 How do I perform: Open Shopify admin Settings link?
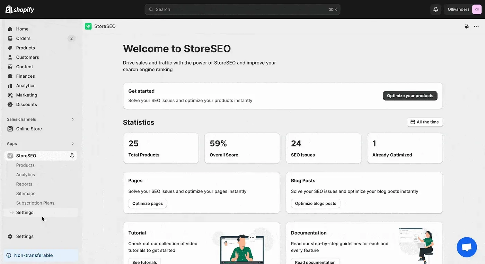pos(25,236)
